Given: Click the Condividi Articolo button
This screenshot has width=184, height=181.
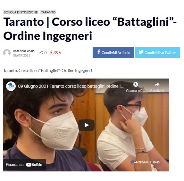Looking at the screenshot, I should 113,53.
